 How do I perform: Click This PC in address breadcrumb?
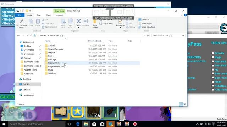tap(43, 35)
